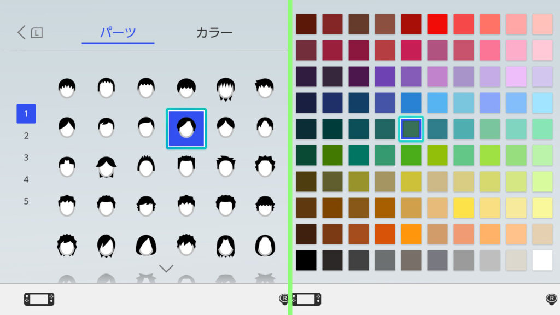Select the long jagged-fringe hairstyle in top row

click(x=226, y=89)
